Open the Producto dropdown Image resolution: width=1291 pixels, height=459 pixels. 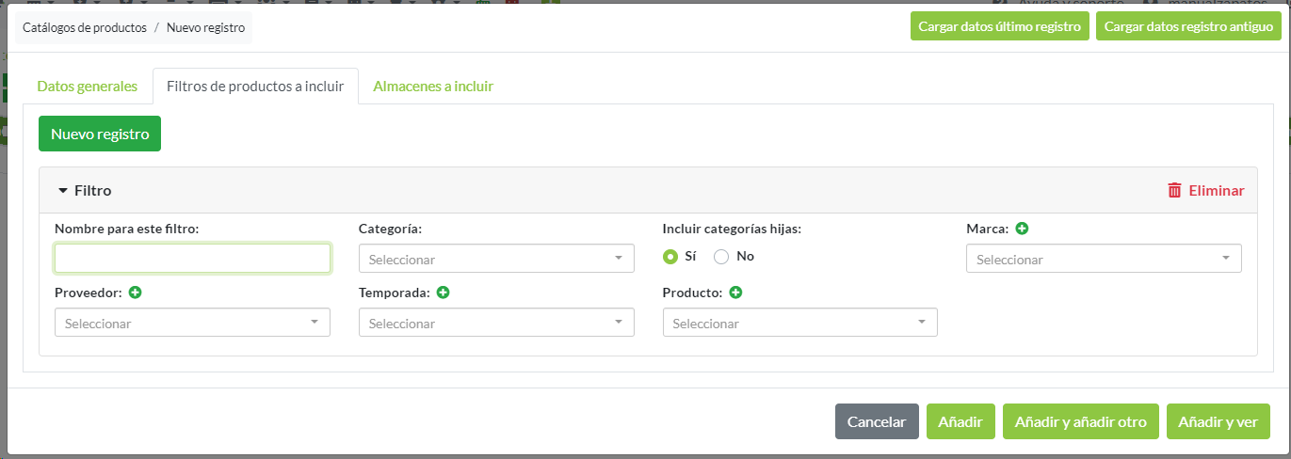pos(799,323)
